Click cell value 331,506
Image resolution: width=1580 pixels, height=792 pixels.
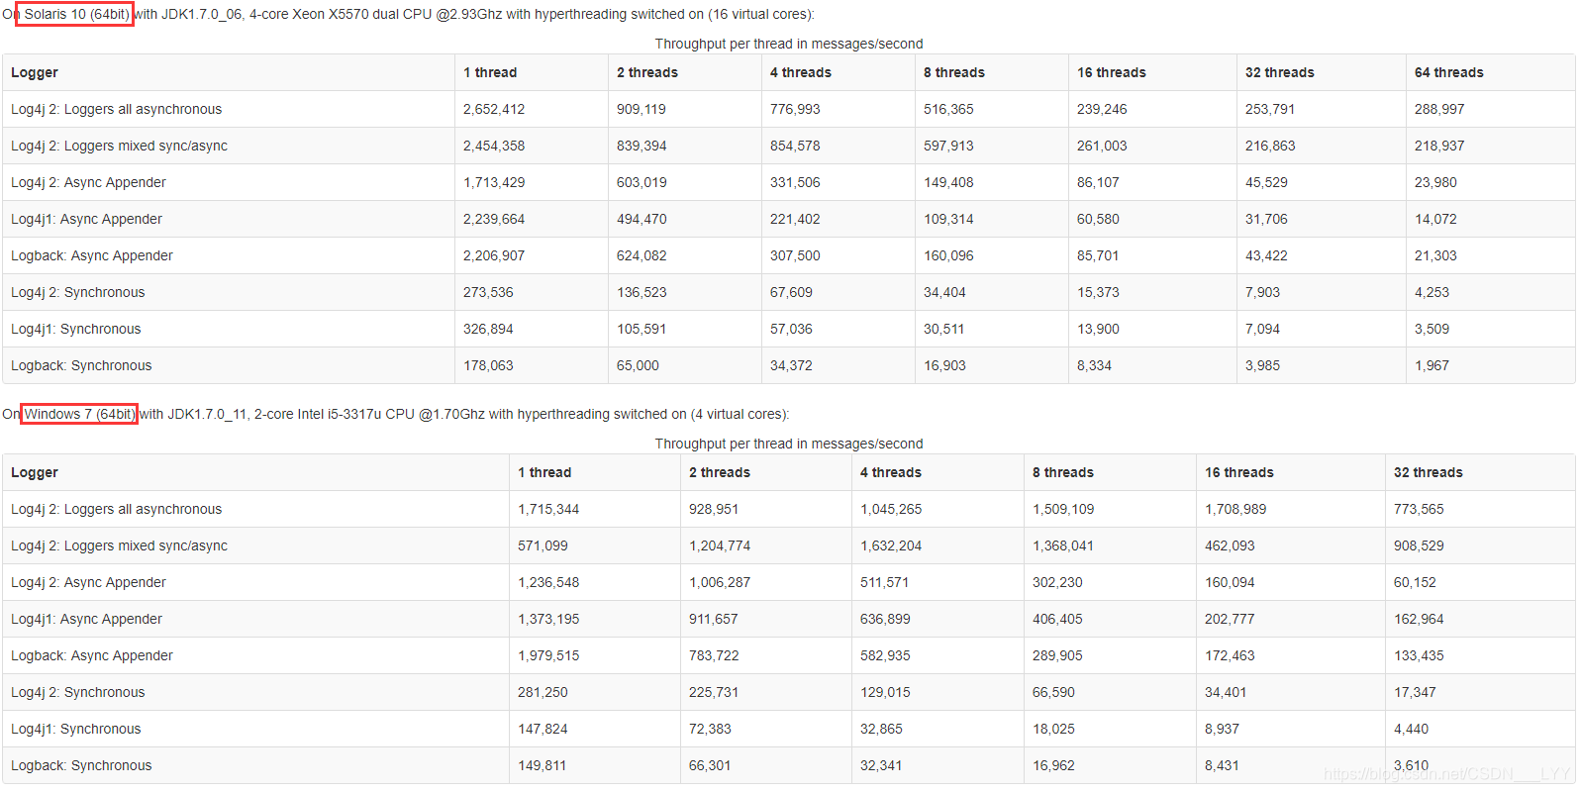click(795, 182)
